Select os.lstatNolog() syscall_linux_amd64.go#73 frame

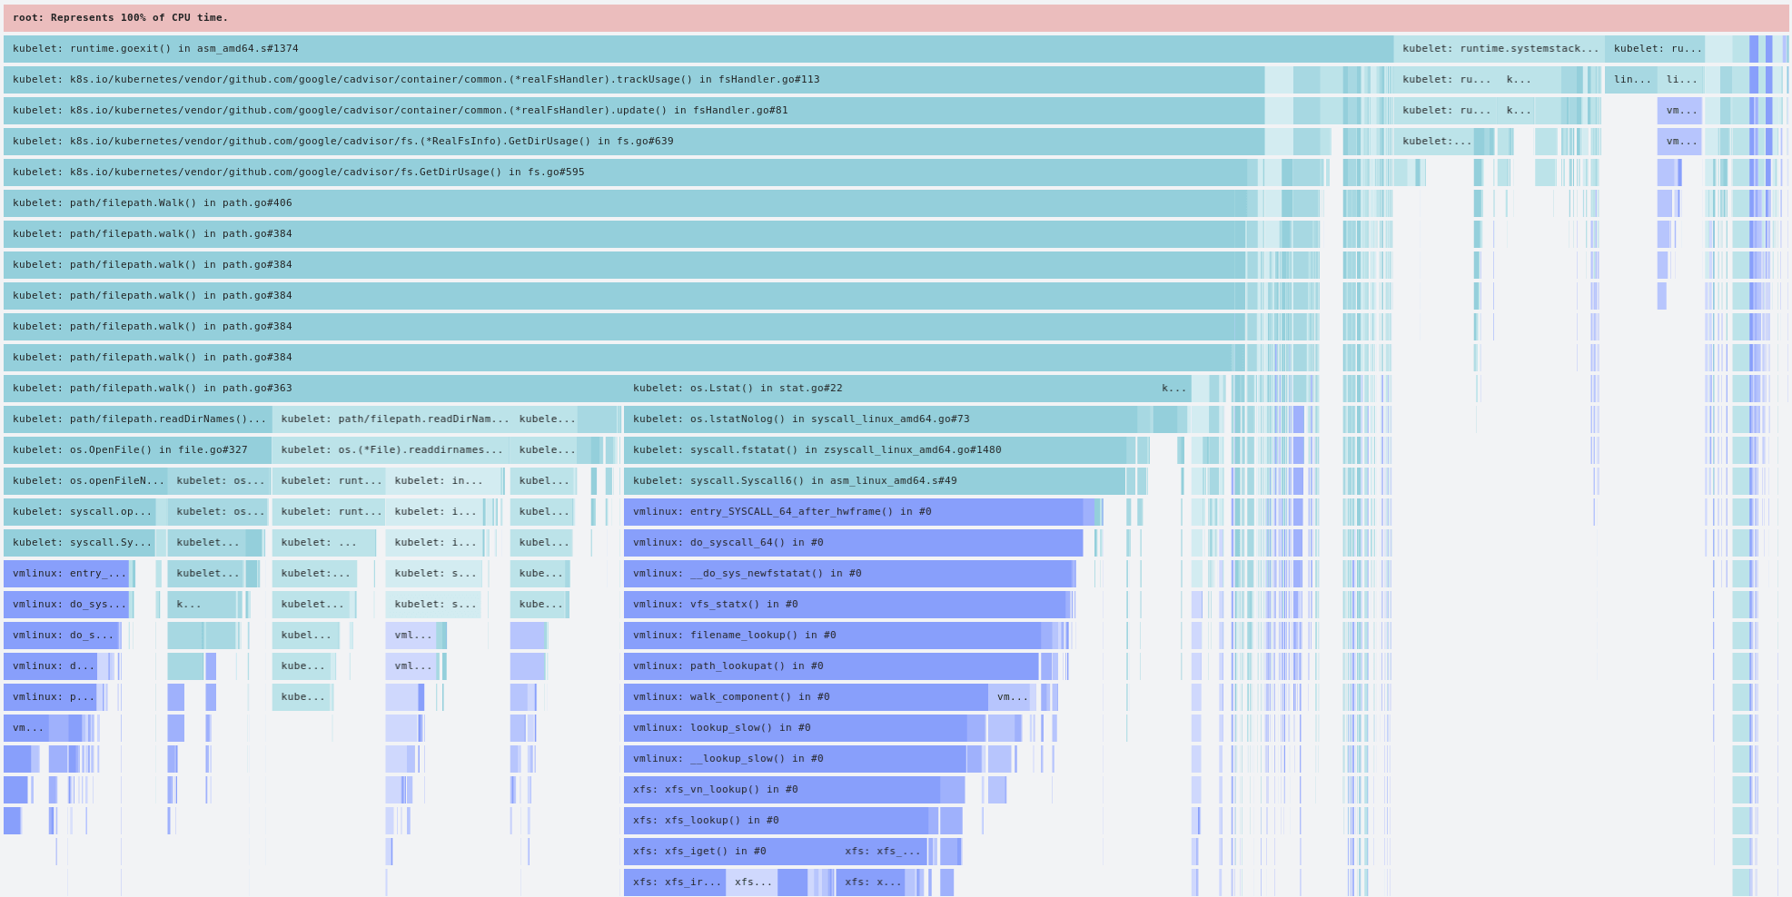880,419
